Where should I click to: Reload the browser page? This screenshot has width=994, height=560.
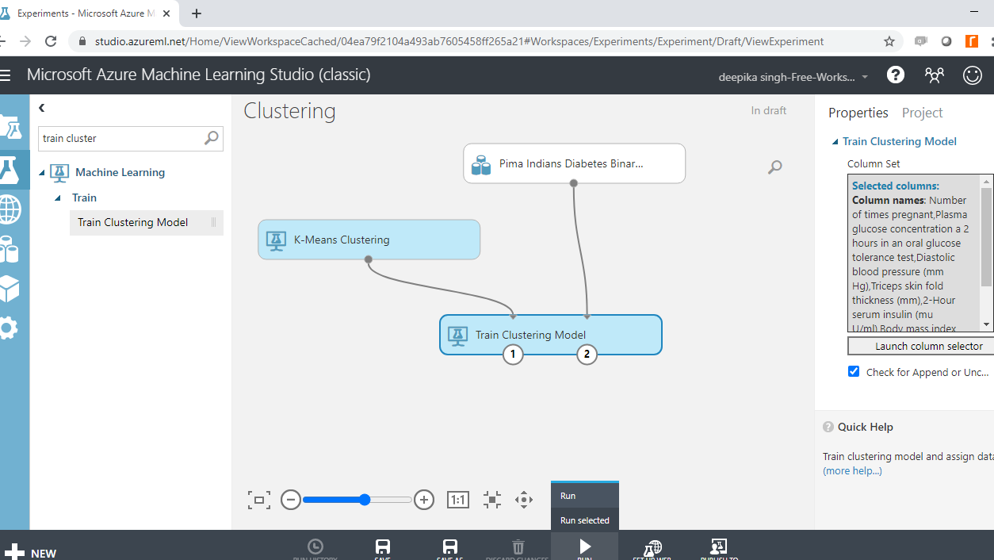(x=51, y=41)
